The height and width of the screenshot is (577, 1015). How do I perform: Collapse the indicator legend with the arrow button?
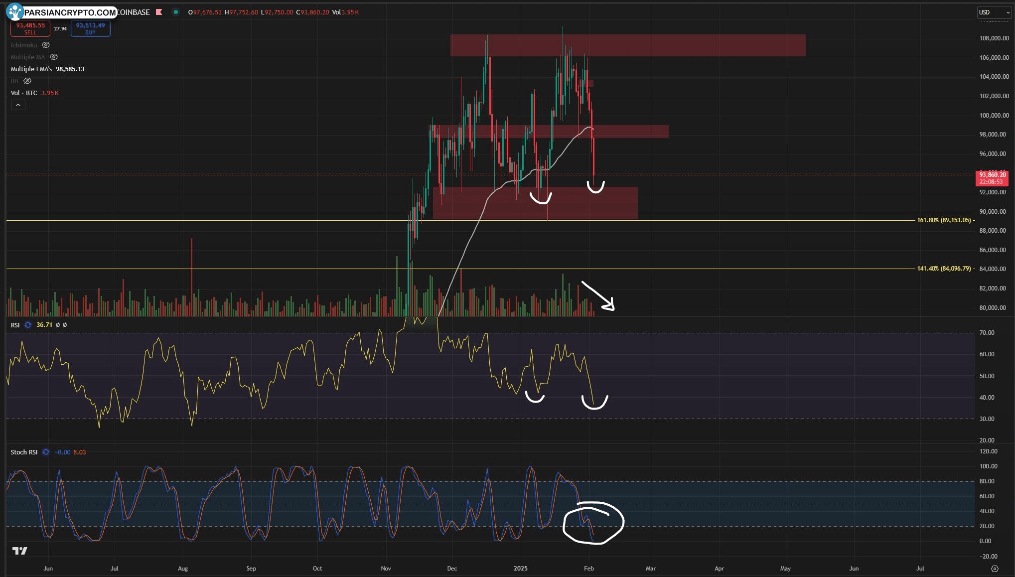(x=18, y=105)
